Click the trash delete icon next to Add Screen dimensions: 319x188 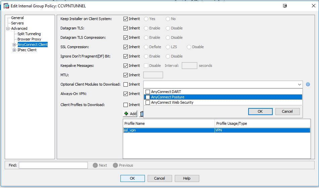point(142,114)
